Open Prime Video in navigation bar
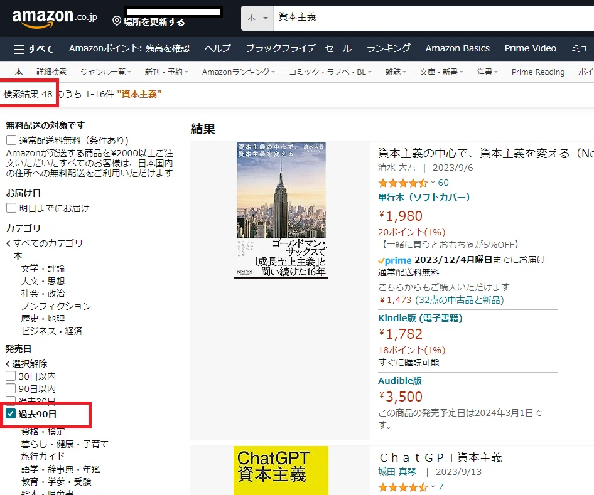This screenshot has width=594, height=495. tap(531, 48)
